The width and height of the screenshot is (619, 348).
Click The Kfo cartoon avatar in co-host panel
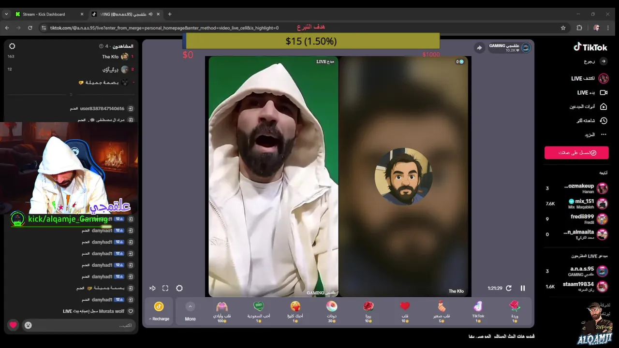[403, 176]
